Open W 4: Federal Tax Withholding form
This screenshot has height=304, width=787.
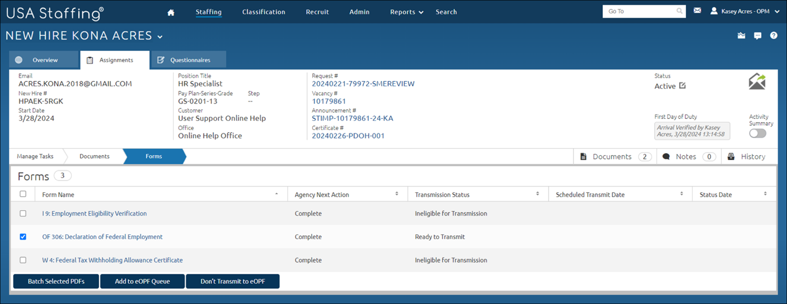click(x=112, y=260)
